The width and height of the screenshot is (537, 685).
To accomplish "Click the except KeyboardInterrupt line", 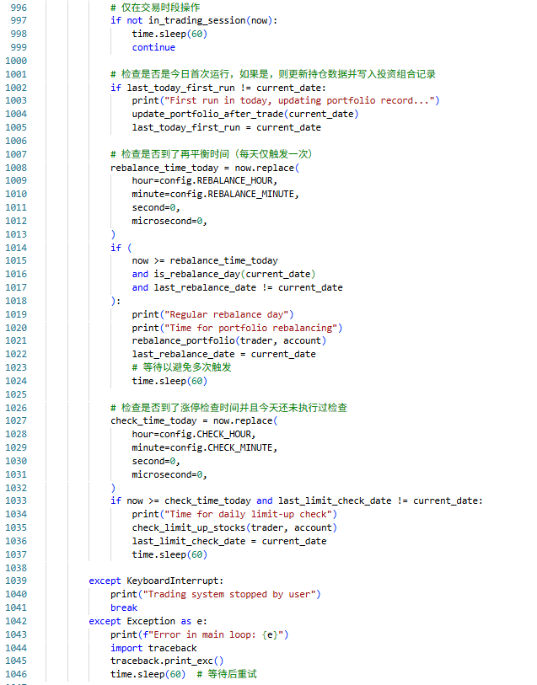I will (157, 581).
